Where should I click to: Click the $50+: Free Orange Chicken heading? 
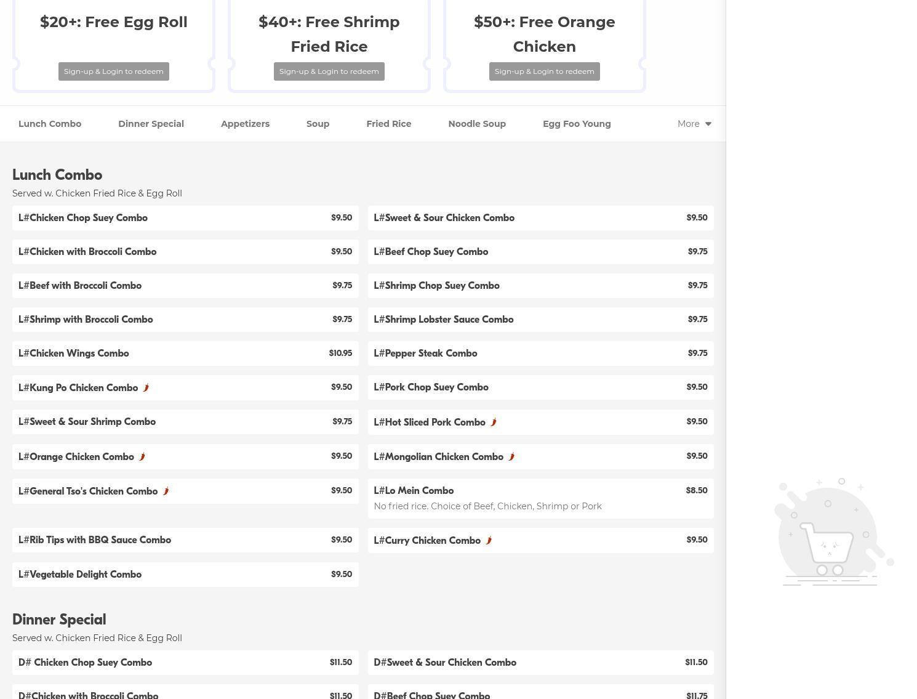click(x=545, y=34)
